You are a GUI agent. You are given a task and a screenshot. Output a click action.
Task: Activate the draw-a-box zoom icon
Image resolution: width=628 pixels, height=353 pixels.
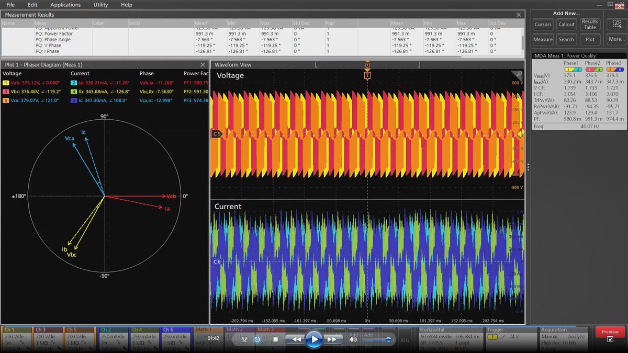(616, 25)
